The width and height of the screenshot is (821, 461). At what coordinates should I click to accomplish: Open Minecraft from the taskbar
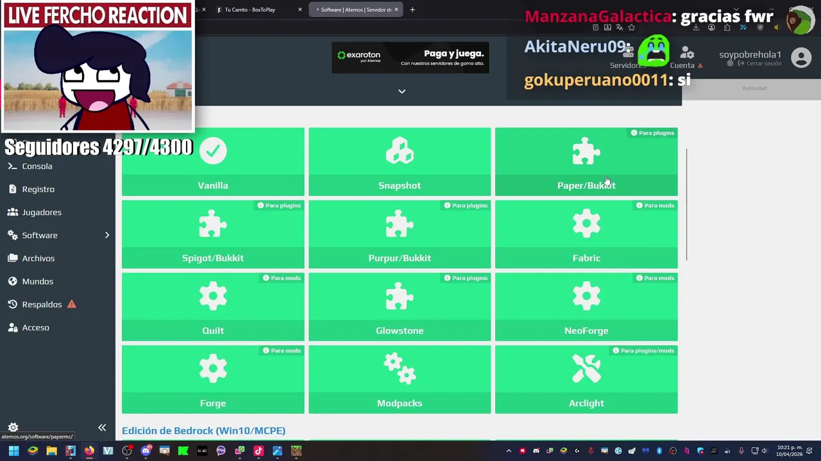tap(296, 451)
